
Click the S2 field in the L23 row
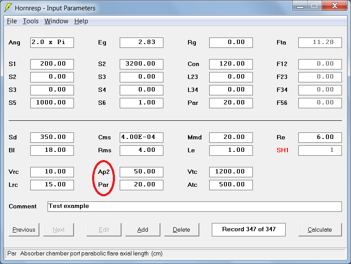click(x=52, y=77)
